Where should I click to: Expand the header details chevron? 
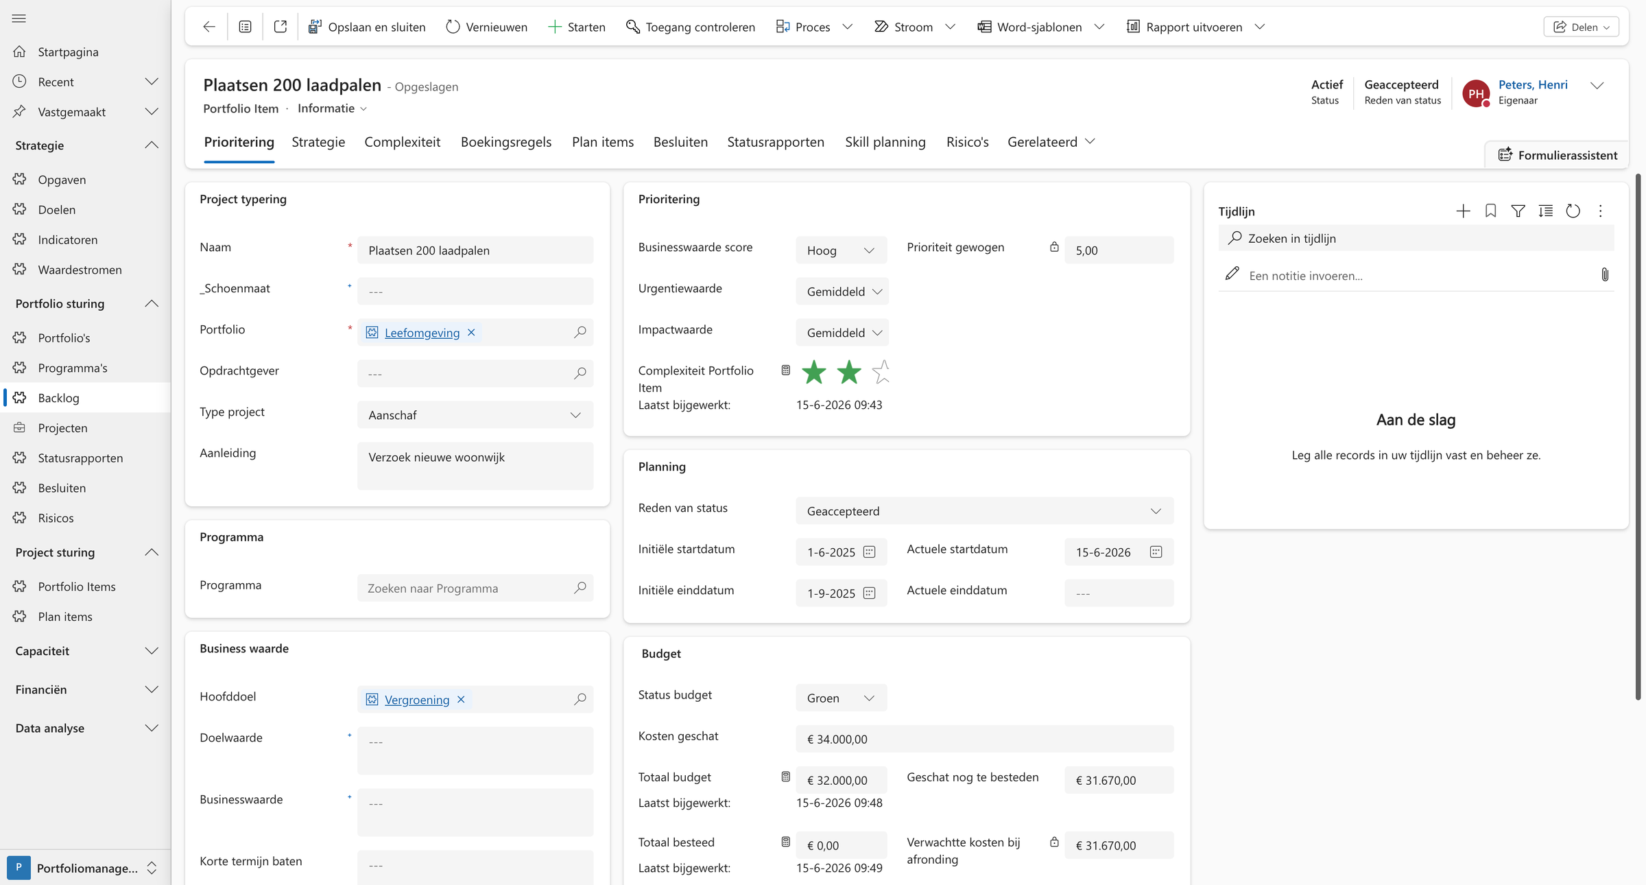[x=1597, y=86]
